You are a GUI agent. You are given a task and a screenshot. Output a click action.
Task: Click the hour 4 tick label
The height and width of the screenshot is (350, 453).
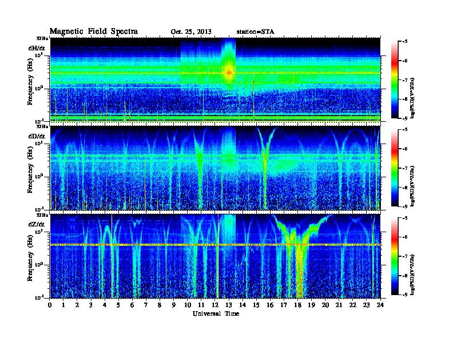pyautogui.click(x=105, y=305)
